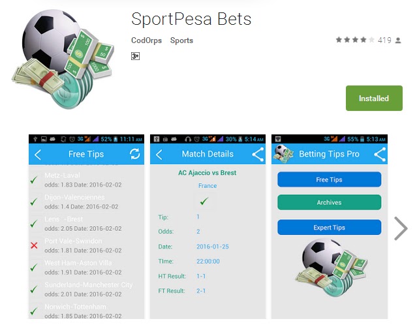Click the SportPesa Bets app icon

(63, 59)
